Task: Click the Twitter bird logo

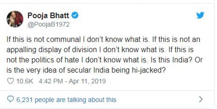Action: 200,16
